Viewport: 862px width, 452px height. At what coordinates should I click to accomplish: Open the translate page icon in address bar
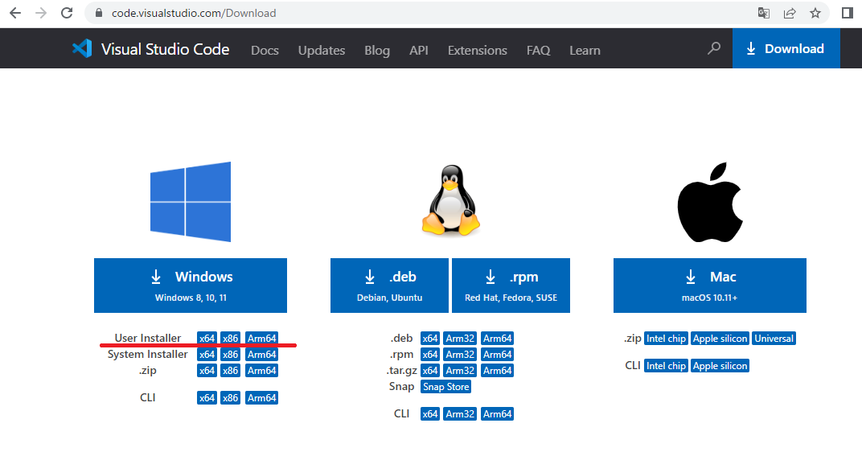764,13
